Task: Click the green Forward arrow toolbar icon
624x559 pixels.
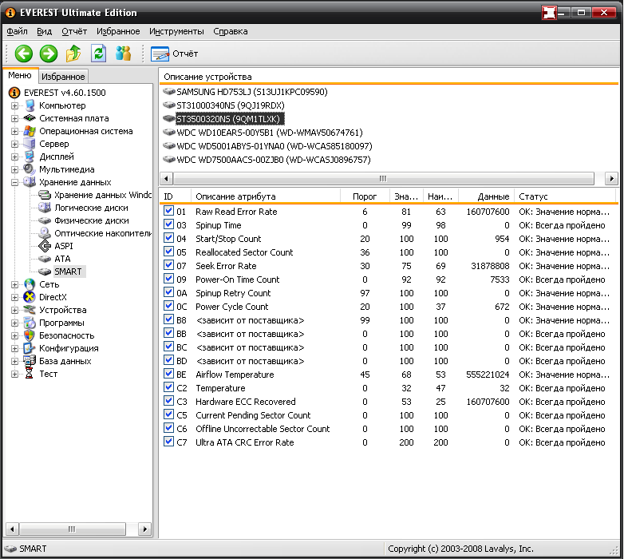Action: [x=49, y=54]
